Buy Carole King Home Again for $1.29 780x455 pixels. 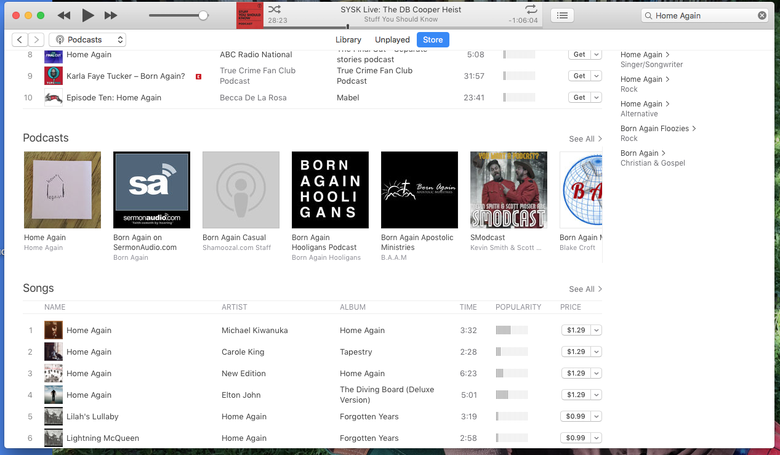[x=576, y=352]
